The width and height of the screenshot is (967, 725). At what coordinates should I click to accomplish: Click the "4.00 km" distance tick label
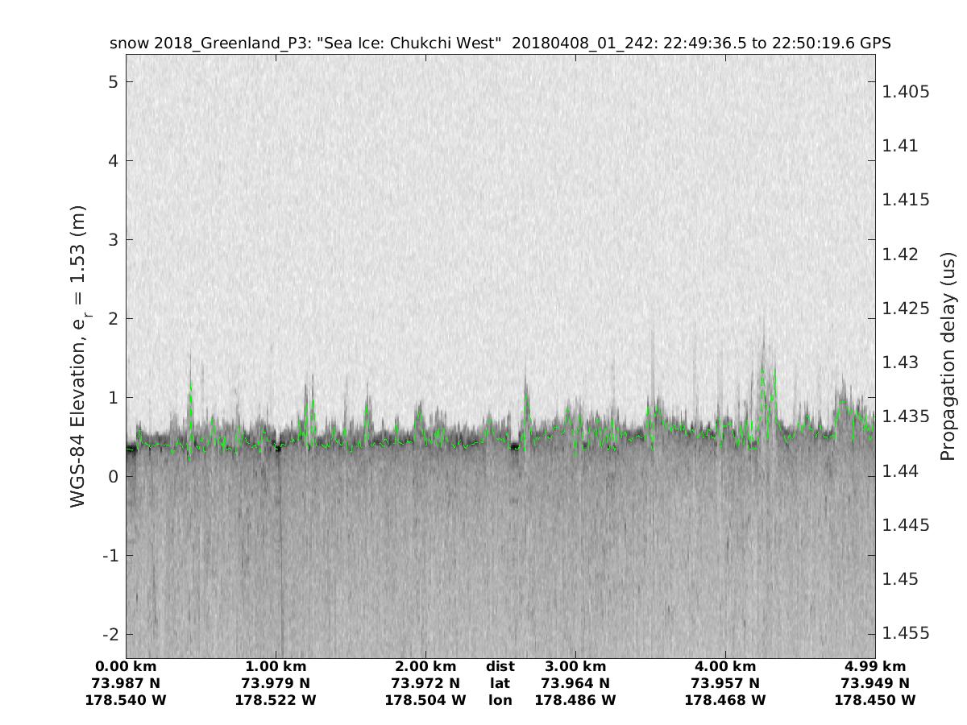click(x=725, y=666)
